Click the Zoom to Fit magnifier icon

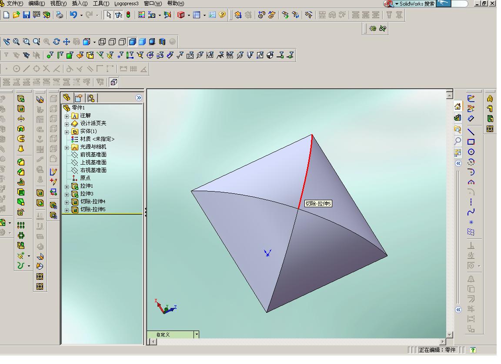pyautogui.click(x=16, y=41)
